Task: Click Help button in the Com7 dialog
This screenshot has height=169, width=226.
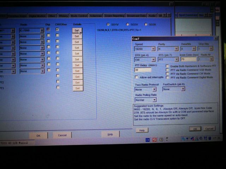Action: 142,130
